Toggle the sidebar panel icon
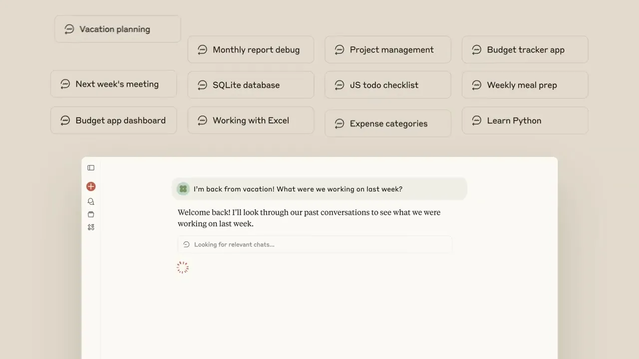This screenshot has height=359, width=639. point(91,168)
